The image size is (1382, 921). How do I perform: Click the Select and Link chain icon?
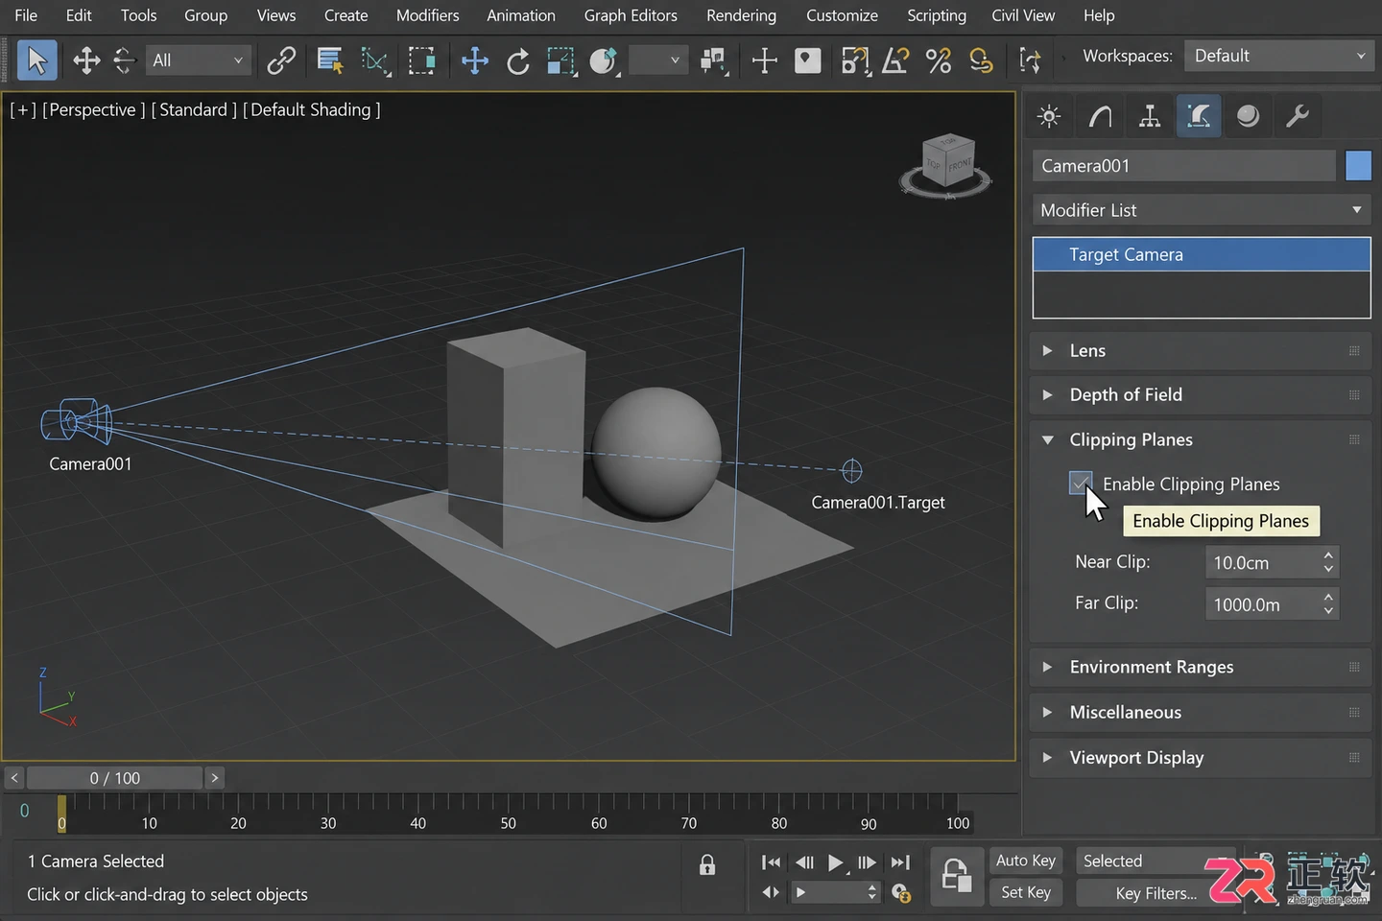click(281, 60)
